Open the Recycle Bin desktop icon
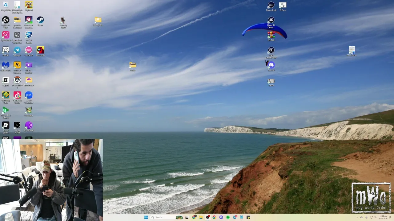The image size is (394, 221). pyautogui.click(x=6, y=6)
